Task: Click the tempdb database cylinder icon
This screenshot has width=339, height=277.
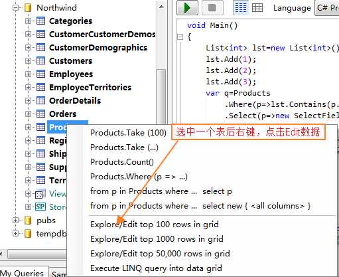Action: 28,233
